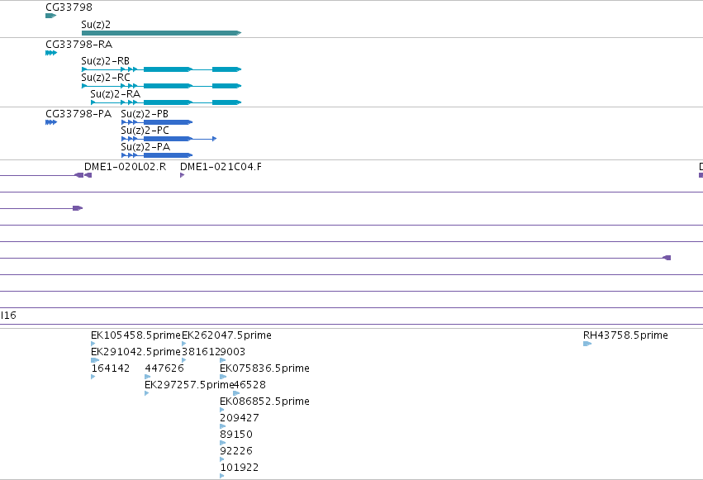Select the Su(z)2-RA transcript glyph
703x480 pixels.
click(166, 102)
